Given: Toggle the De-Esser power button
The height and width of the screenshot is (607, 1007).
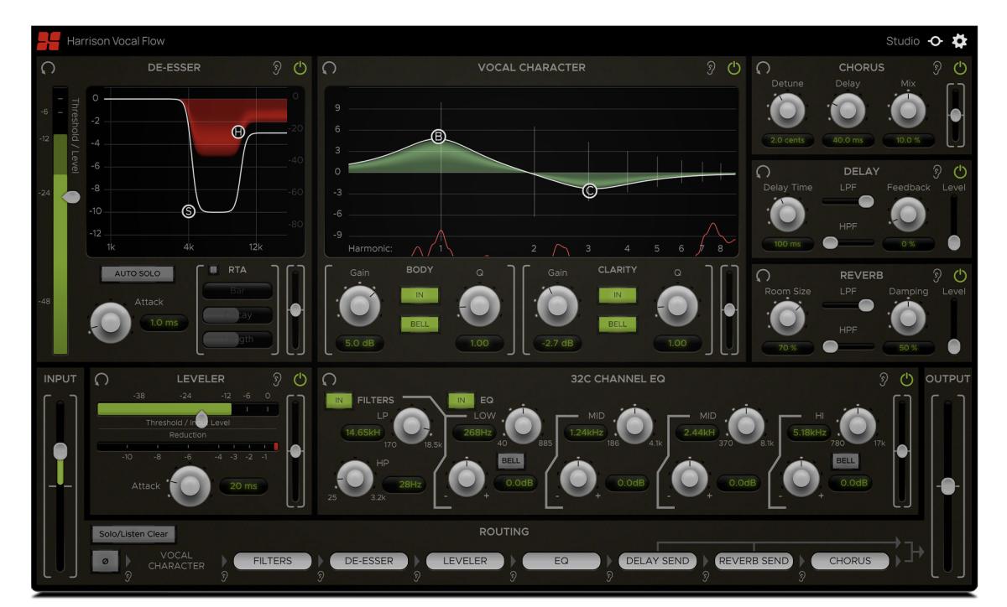Looking at the screenshot, I should [299, 67].
